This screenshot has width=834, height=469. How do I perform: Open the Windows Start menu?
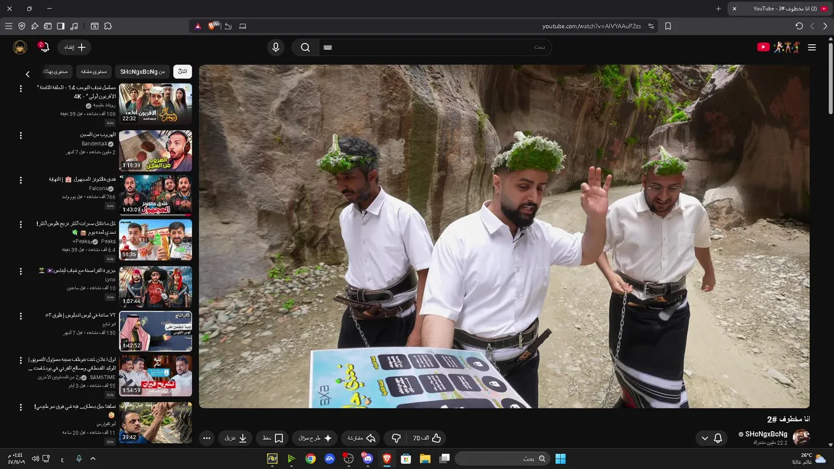tap(560, 459)
